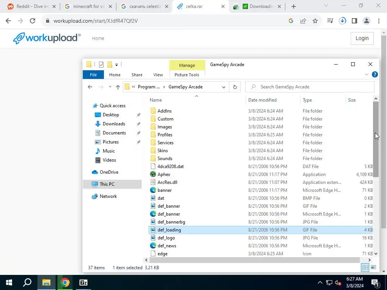Click Explorer refresh button
The width and height of the screenshot is (387, 290).
tap(235, 87)
